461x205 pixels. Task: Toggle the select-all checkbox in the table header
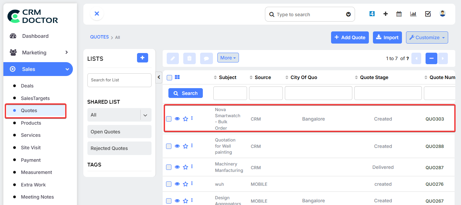(169, 77)
